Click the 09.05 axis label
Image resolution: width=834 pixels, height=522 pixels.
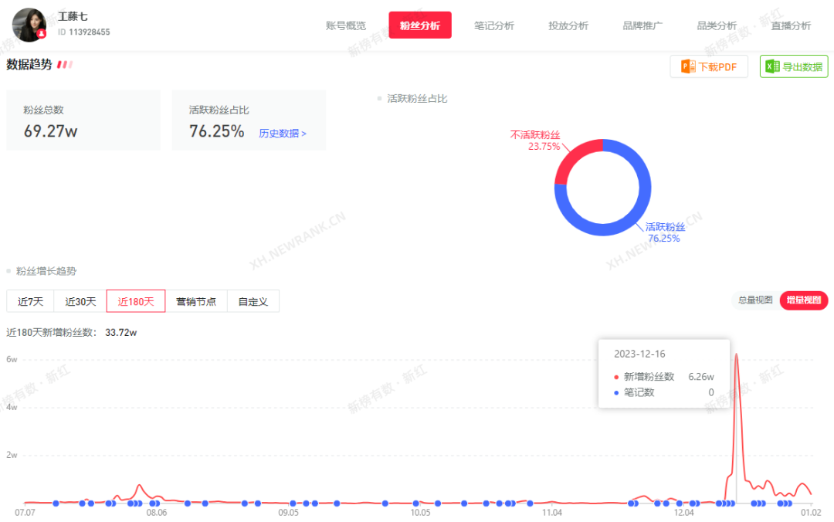click(288, 513)
